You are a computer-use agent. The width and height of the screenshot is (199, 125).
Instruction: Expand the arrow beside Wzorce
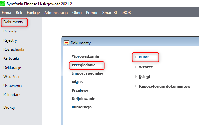tap(136, 67)
